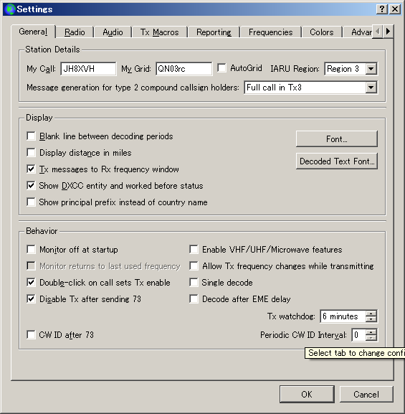Toggle Blank line between decoding periods
The width and height of the screenshot is (405, 414).
(x=31, y=136)
